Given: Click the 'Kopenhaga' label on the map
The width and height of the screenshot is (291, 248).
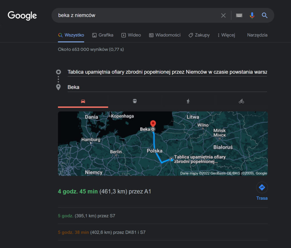Looking at the screenshot, I should pos(122,116).
